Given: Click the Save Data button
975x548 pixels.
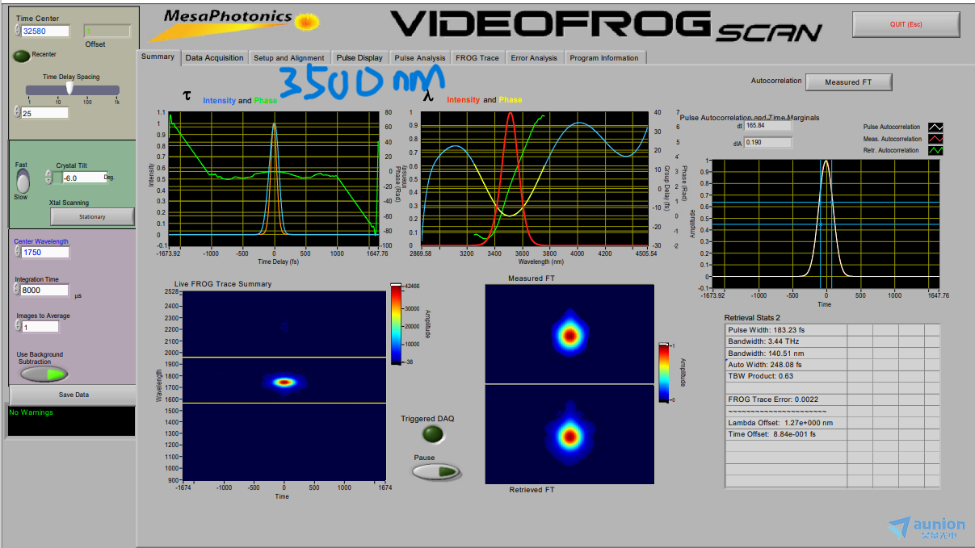Looking at the screenshot, I should pos(74,395).
